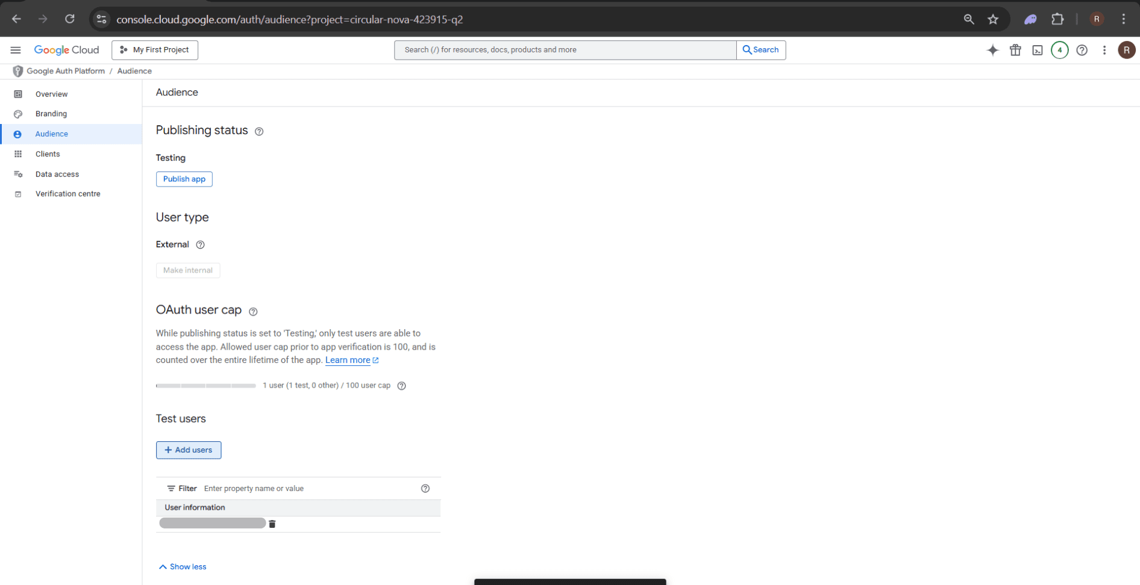Open the browser zoom magnifier icon
1140x585 pixels.
[x=969, y=19]
